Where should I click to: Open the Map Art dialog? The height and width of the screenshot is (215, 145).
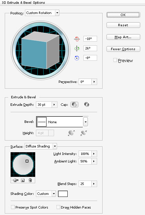(123, 37)
